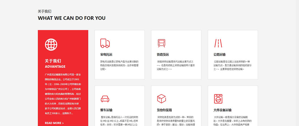Click the company intro paragraph in red panel
Viewport: 299px width, 126px height.
[x=63, y=94]
